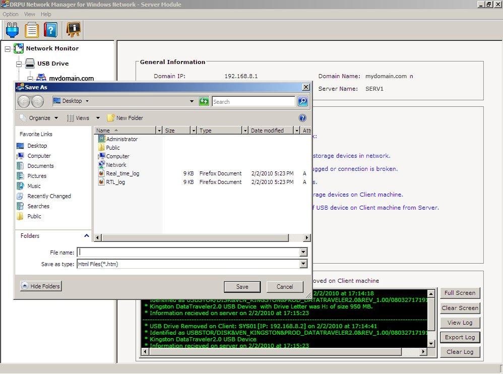Expand the Folders pane chevron

pyautogui.click(x=86, y=236)
